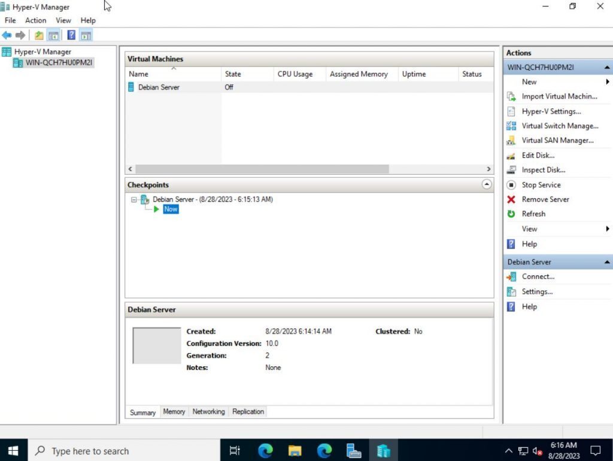Open Hyper-V Settings

tap(552, 111)
